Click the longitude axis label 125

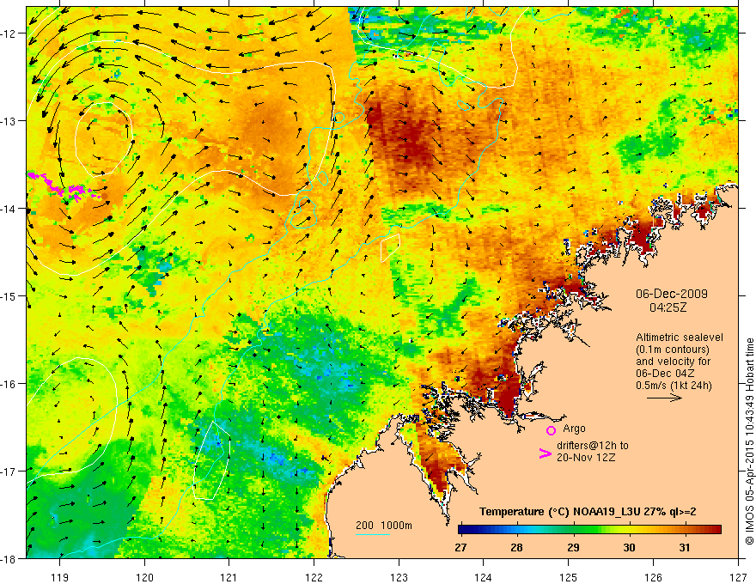pyautogui.click(x=569, y=577)
